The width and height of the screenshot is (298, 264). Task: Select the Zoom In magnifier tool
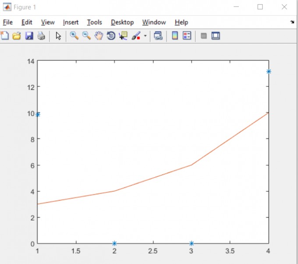point(74,36)
